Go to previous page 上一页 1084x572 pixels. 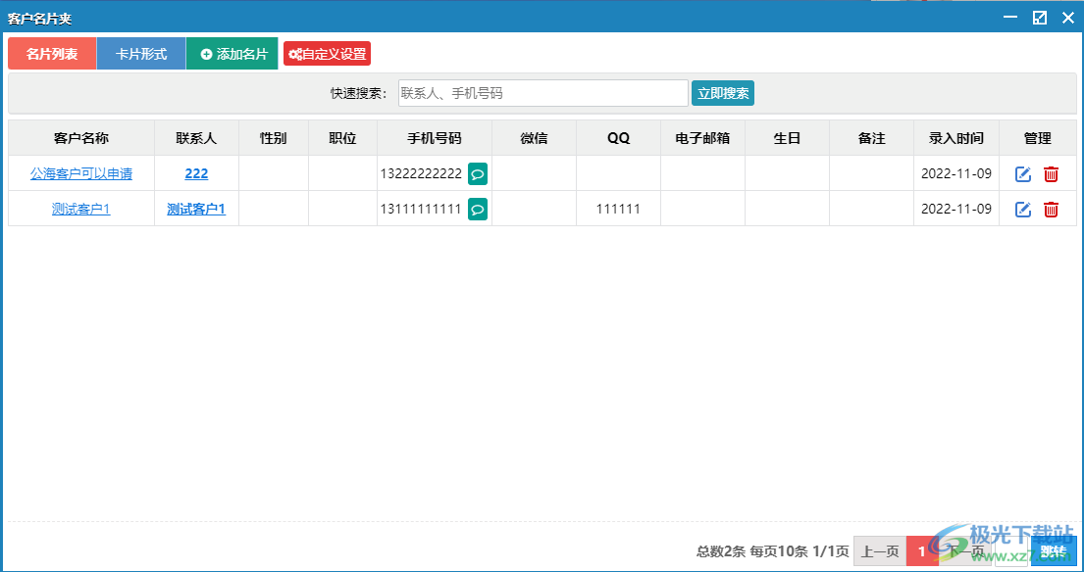(879, 551)
